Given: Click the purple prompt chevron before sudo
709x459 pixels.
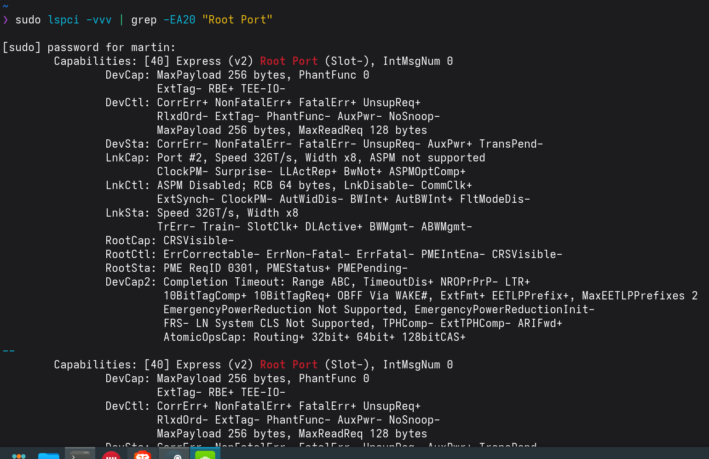Looking at the screenshot, I should coord(6,20).
